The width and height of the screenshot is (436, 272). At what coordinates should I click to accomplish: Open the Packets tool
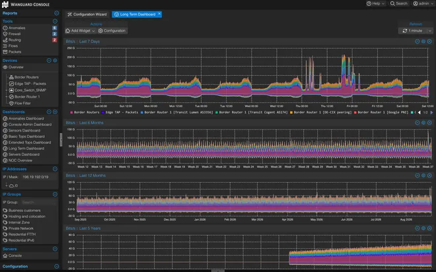tap(15, 51)
